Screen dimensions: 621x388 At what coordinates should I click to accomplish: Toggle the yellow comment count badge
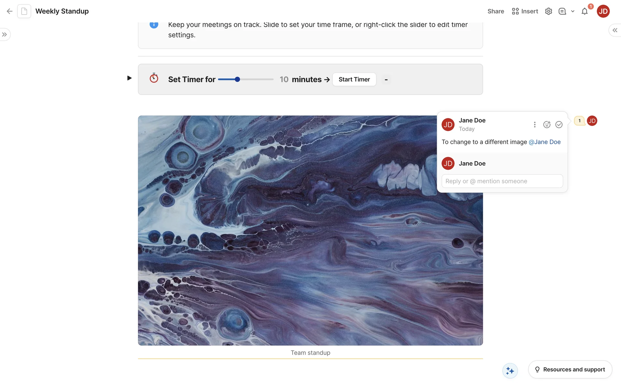click(x=579, y=121)
